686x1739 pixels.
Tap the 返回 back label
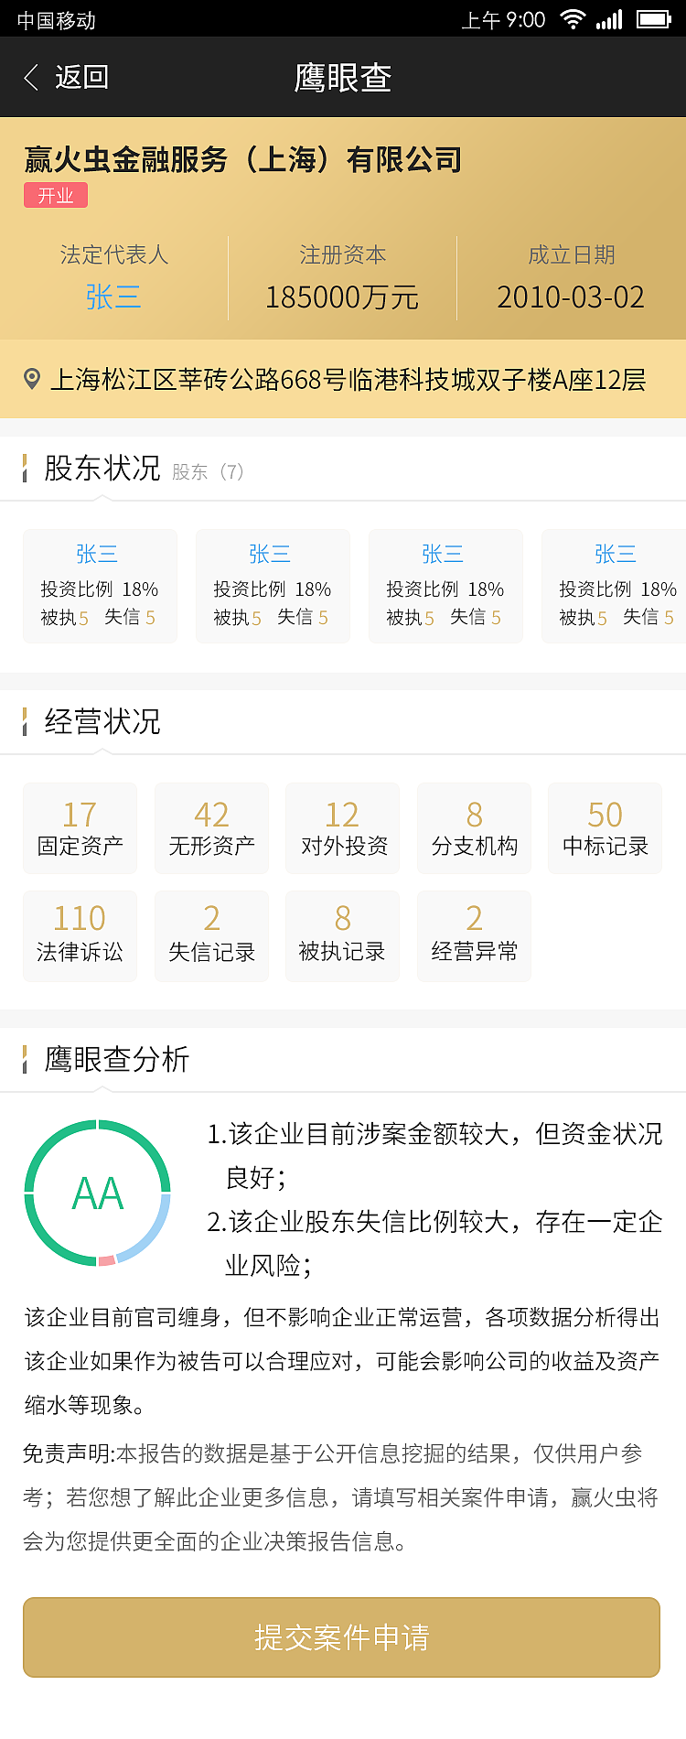coord(81,77)
